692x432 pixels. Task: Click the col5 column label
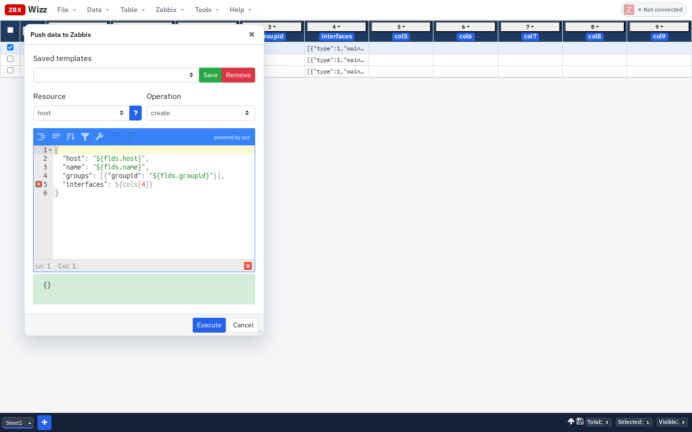pyautogui.click(x=401, y=36)
